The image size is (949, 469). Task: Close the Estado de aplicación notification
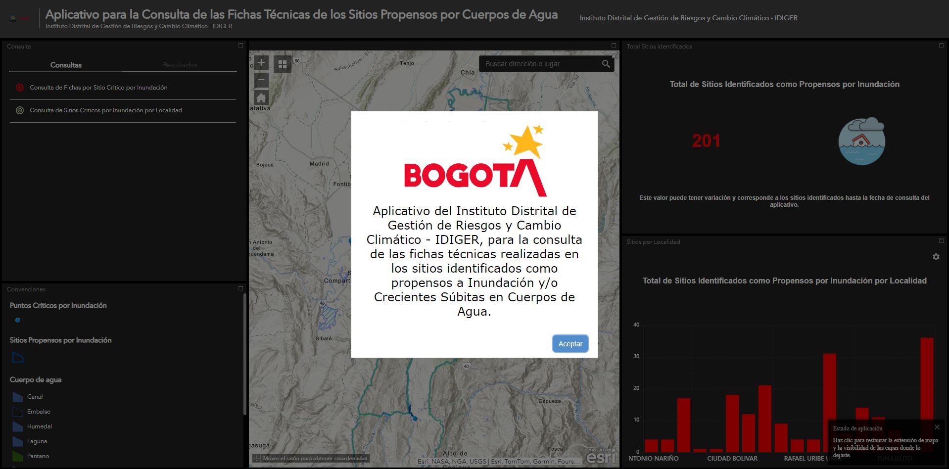[937, 427]
